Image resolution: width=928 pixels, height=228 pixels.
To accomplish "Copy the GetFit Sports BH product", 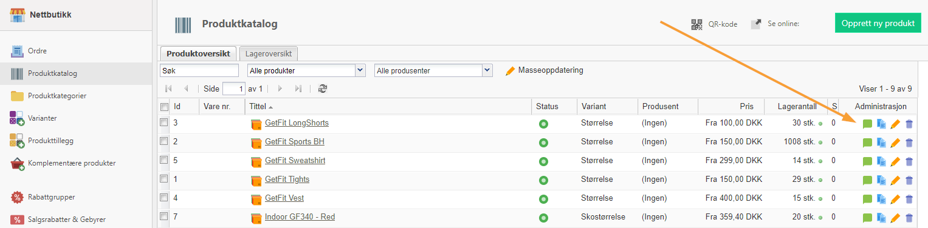I will click(x=881, y=142).
